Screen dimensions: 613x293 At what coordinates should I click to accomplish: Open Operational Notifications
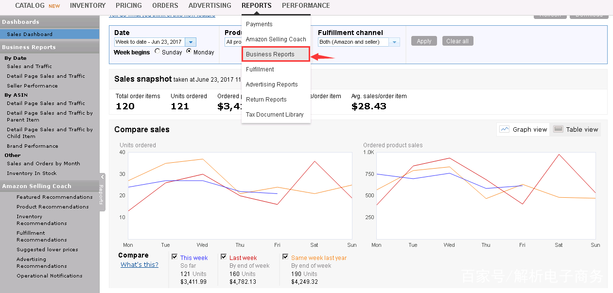pos(50,276)
